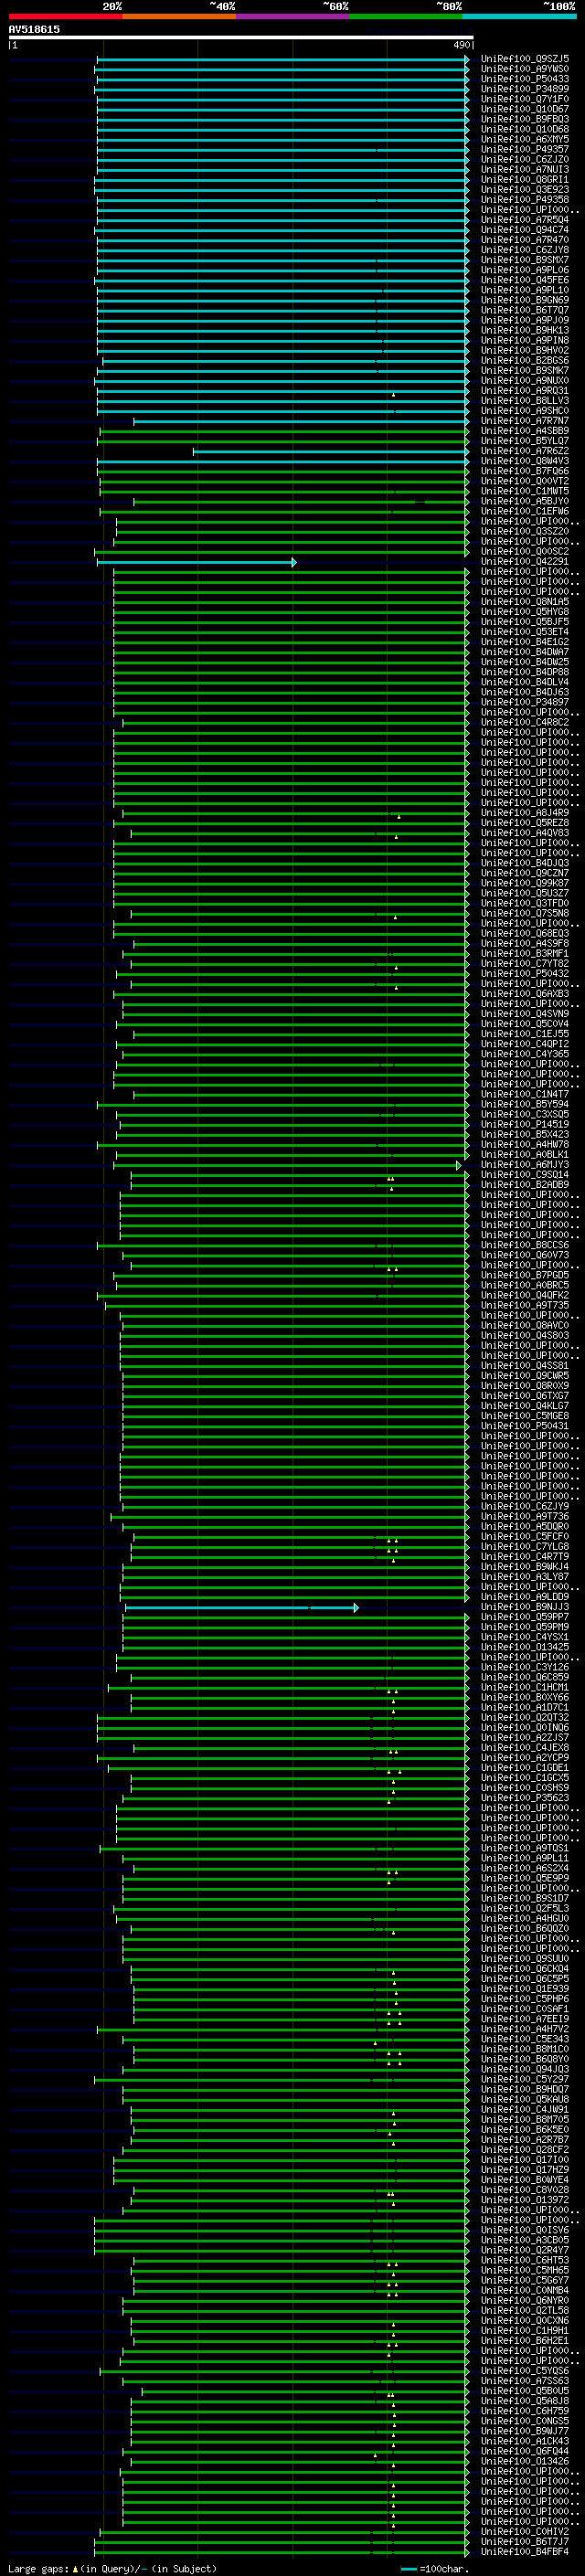
Task: Open hit UniRef100_B6T7Q7
Action: tap(525, 311)
